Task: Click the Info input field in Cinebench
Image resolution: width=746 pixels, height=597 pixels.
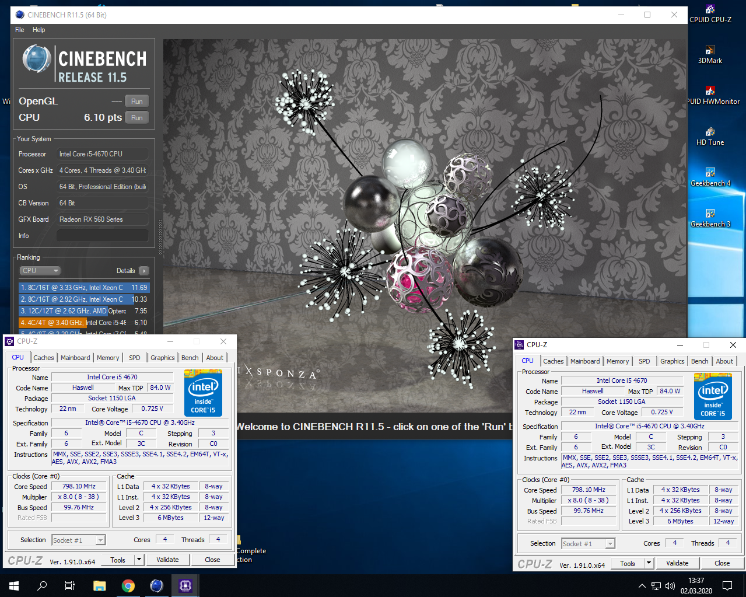Action: click(102, 235)
